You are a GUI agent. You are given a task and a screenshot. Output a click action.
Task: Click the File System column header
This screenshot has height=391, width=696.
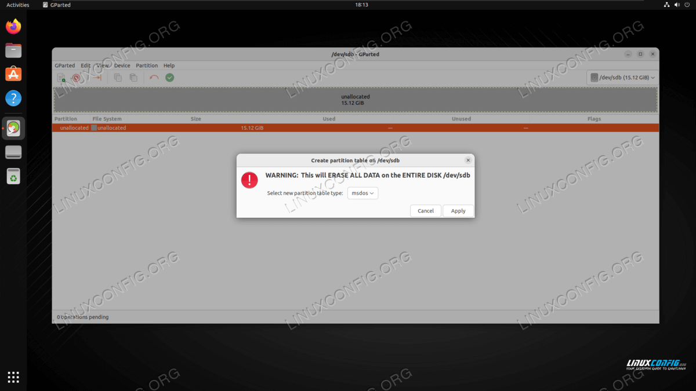coord(107,119)
